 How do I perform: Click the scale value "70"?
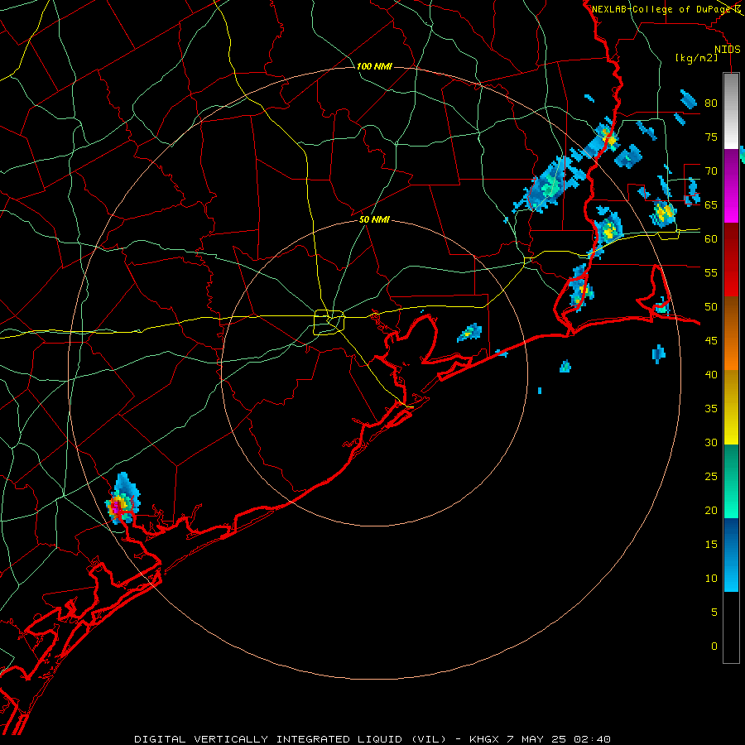tap(711, 171)
